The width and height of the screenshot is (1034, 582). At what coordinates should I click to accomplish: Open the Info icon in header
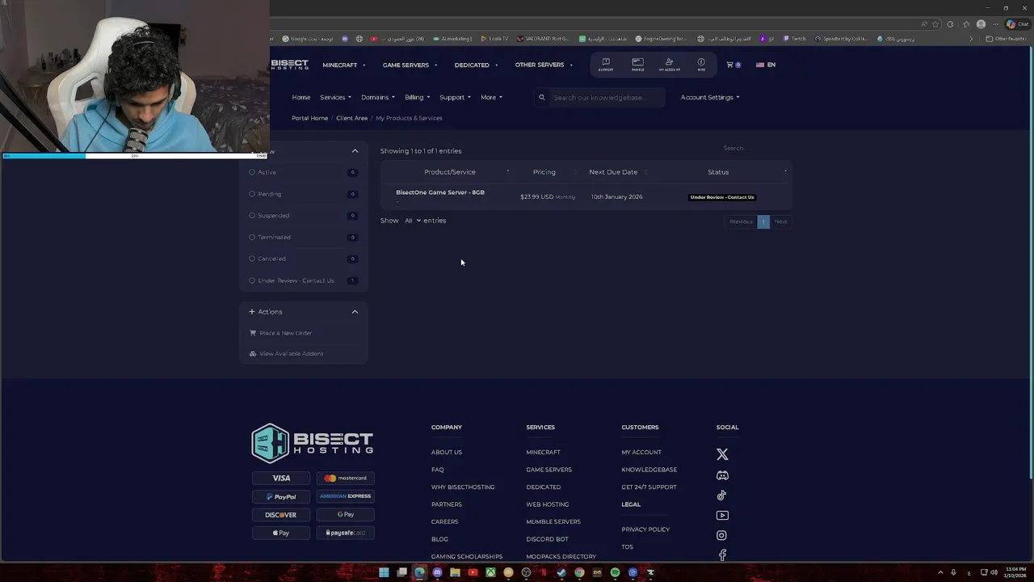pyautogui.click(x=701, y=64)
